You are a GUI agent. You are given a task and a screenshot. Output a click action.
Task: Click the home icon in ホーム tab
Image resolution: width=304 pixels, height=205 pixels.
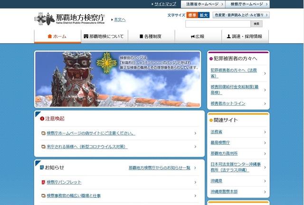50,36
